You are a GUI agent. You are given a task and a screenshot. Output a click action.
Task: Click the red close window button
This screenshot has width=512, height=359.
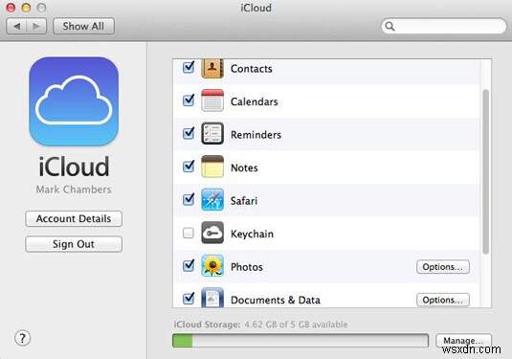click(11, 8)
